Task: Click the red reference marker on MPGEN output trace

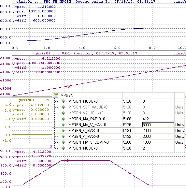Action: pos(68,37)
